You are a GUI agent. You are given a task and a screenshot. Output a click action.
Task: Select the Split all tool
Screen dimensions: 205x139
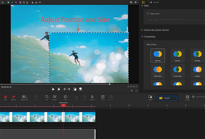click(13, 97)
